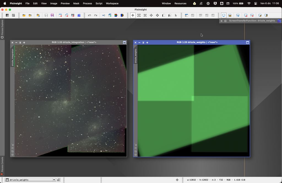Click the folder with globe icon
282x183 pixels.
coord(38,15)
